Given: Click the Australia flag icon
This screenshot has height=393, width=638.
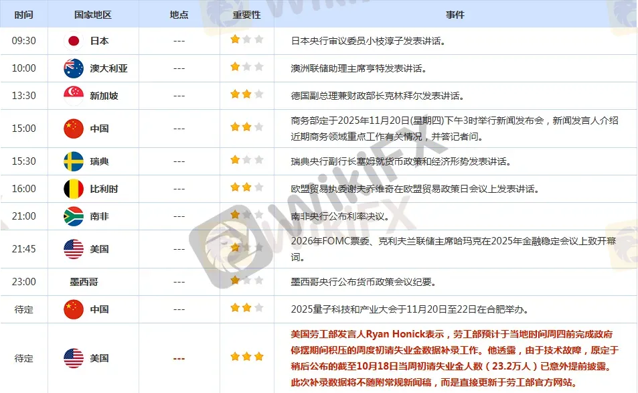Looking at the screenshot, I should coord(73,68).
